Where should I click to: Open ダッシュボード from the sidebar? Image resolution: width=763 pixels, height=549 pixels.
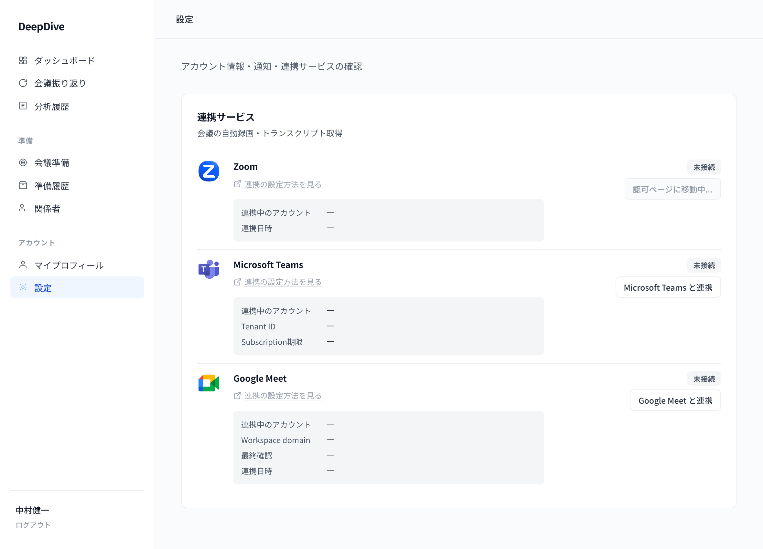click(77, 60)
